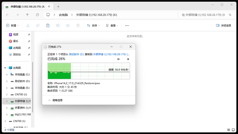Click the file name iPhone14,2_17.0_21A329_Restore.ipsw

click(x=77, y=83)
